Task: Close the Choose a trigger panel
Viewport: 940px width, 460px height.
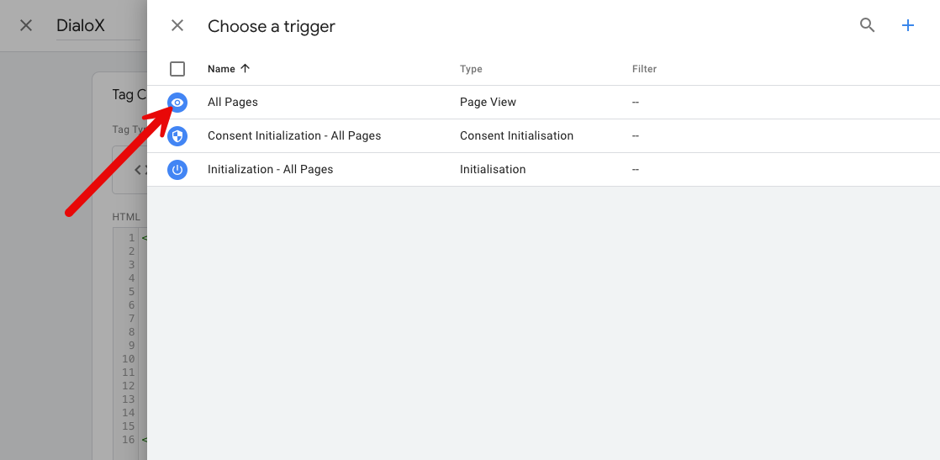Action: point(177,25)
